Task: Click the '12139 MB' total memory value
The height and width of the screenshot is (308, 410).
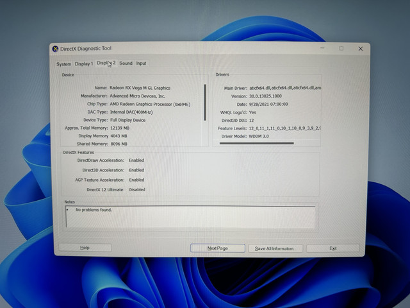Action: (x=120, y=128)
